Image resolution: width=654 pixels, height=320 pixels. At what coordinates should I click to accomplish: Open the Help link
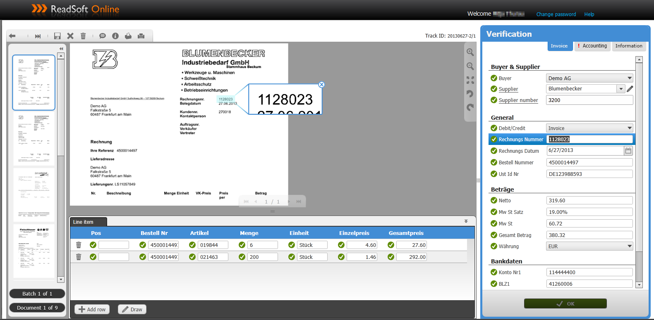coord(589,14)
